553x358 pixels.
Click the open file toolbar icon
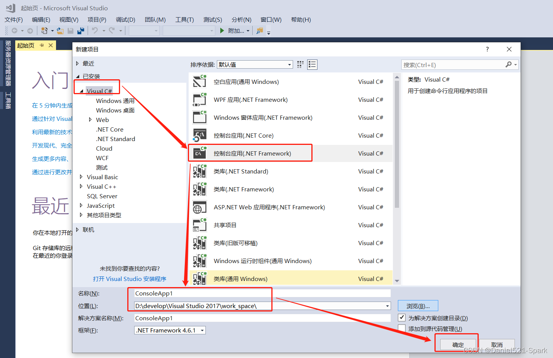point(60,31)
